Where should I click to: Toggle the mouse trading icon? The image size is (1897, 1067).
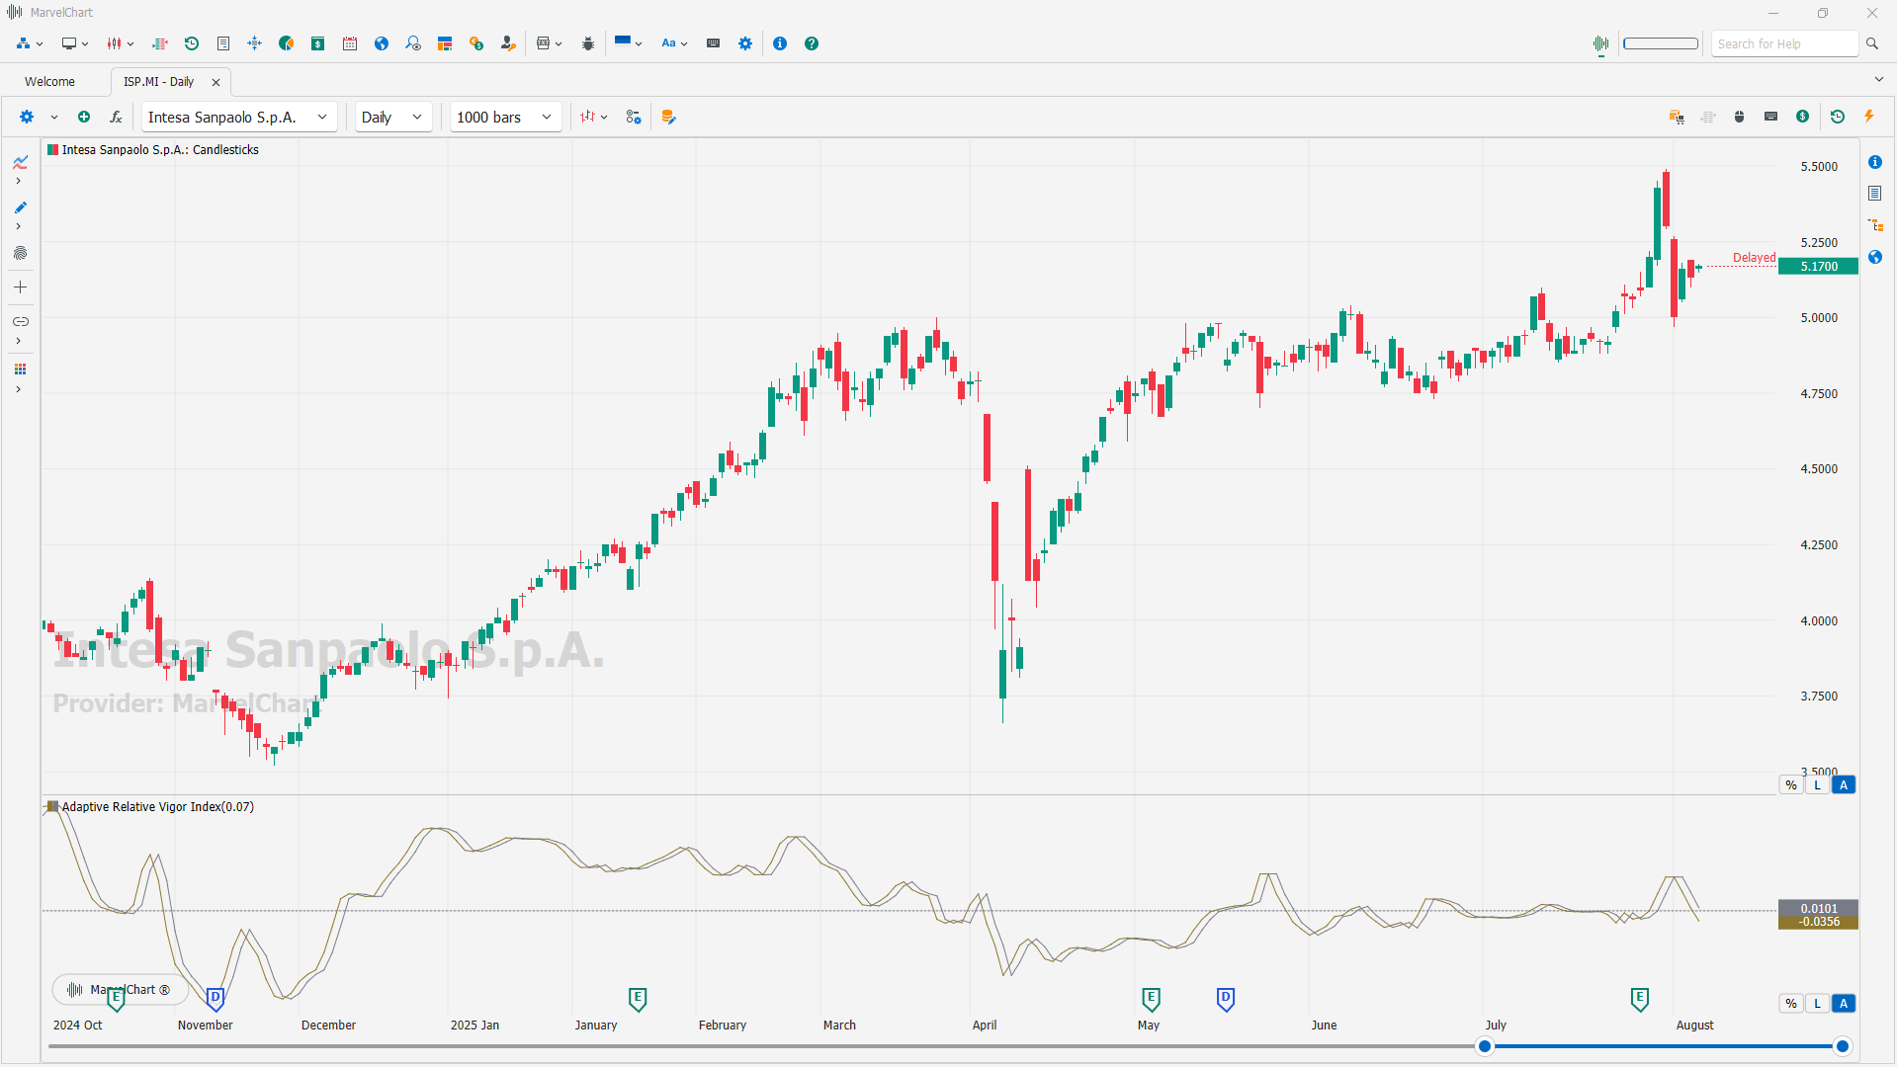[x=1740, y=117]
